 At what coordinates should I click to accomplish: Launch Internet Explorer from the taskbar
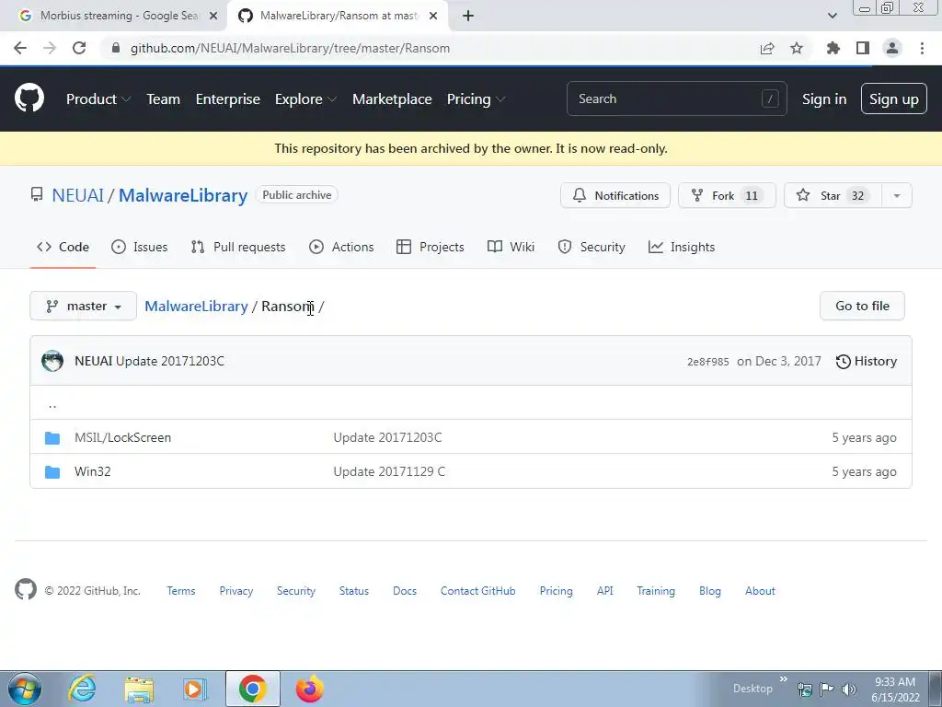(82, 689)
